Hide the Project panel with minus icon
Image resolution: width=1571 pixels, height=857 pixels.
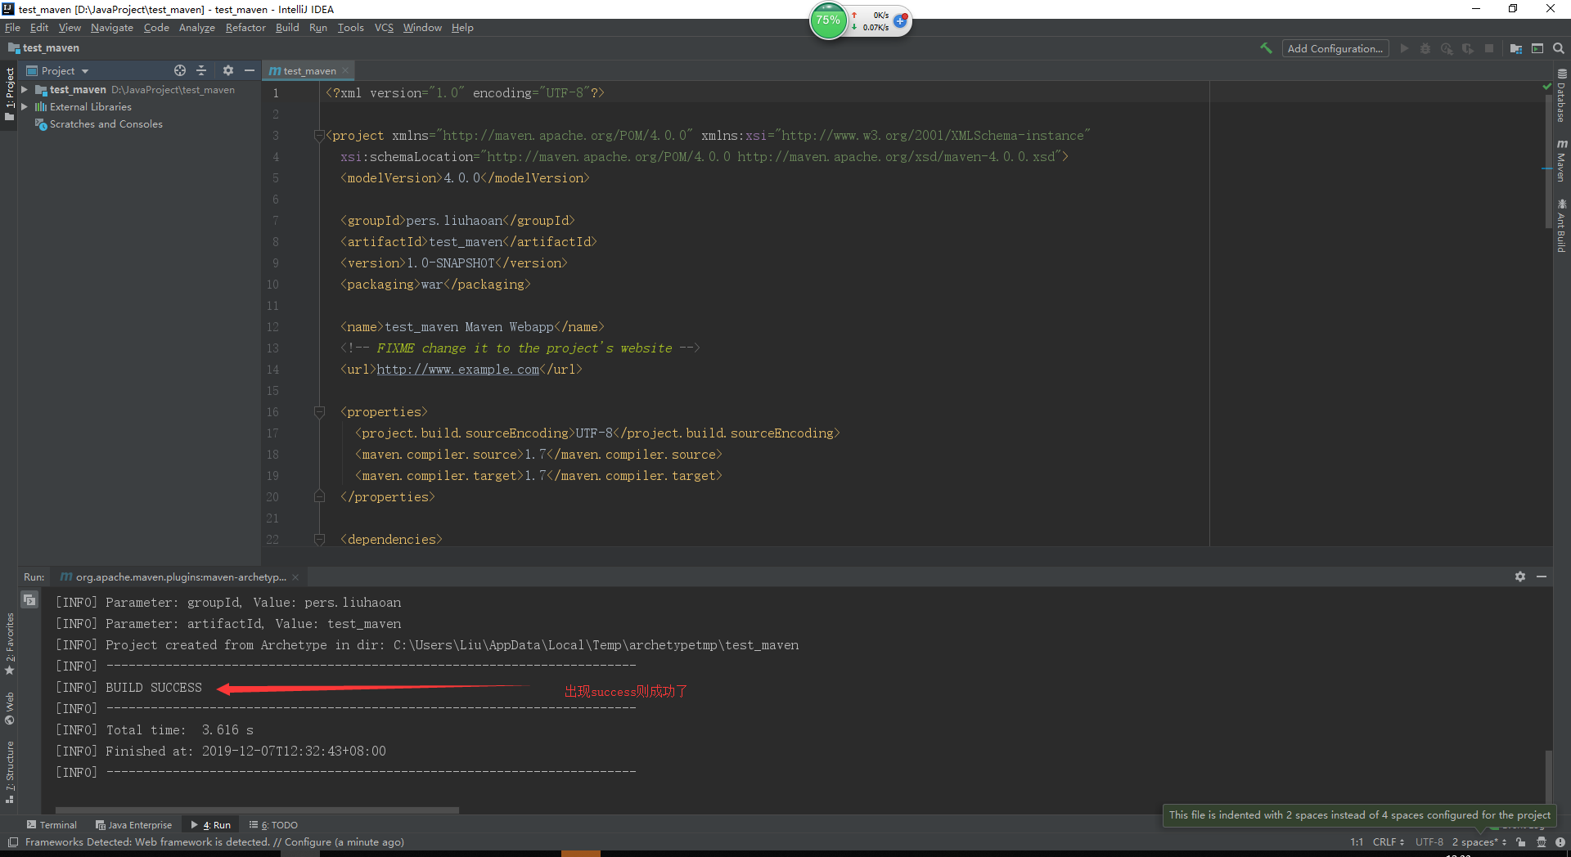coord(250,70)
